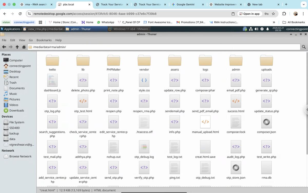Click the Thunar home folder toolbar icon

click(x=24, y=47)
